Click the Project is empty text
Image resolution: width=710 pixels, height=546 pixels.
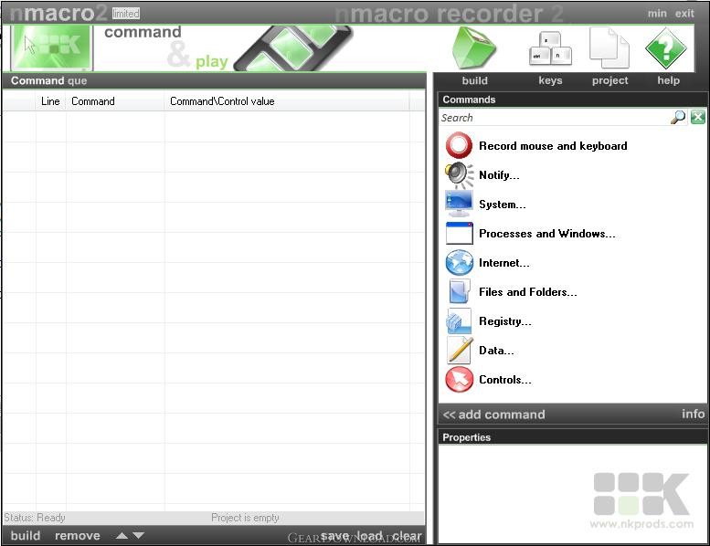[x=245, y=518]
